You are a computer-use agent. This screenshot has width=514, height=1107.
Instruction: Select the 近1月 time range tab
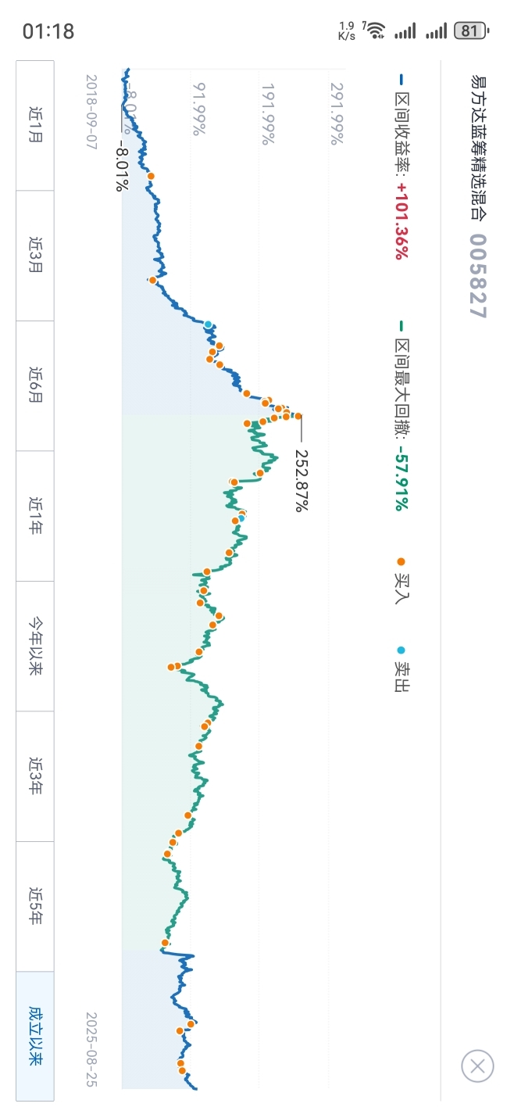35,125
